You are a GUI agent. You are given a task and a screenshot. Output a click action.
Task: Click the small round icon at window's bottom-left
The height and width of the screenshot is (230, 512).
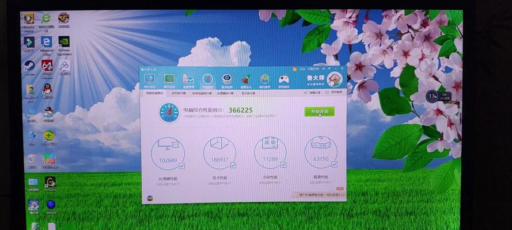click(x=150, y=198)
